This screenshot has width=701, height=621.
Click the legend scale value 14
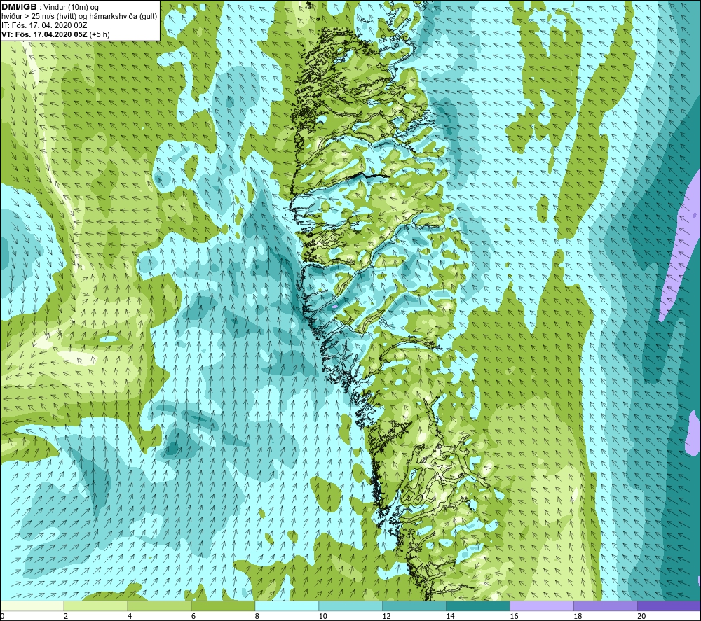[x=450, y=616]
